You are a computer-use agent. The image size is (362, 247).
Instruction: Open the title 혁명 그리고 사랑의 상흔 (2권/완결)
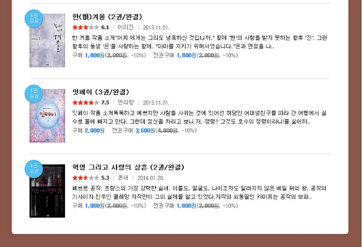[128, 167]
